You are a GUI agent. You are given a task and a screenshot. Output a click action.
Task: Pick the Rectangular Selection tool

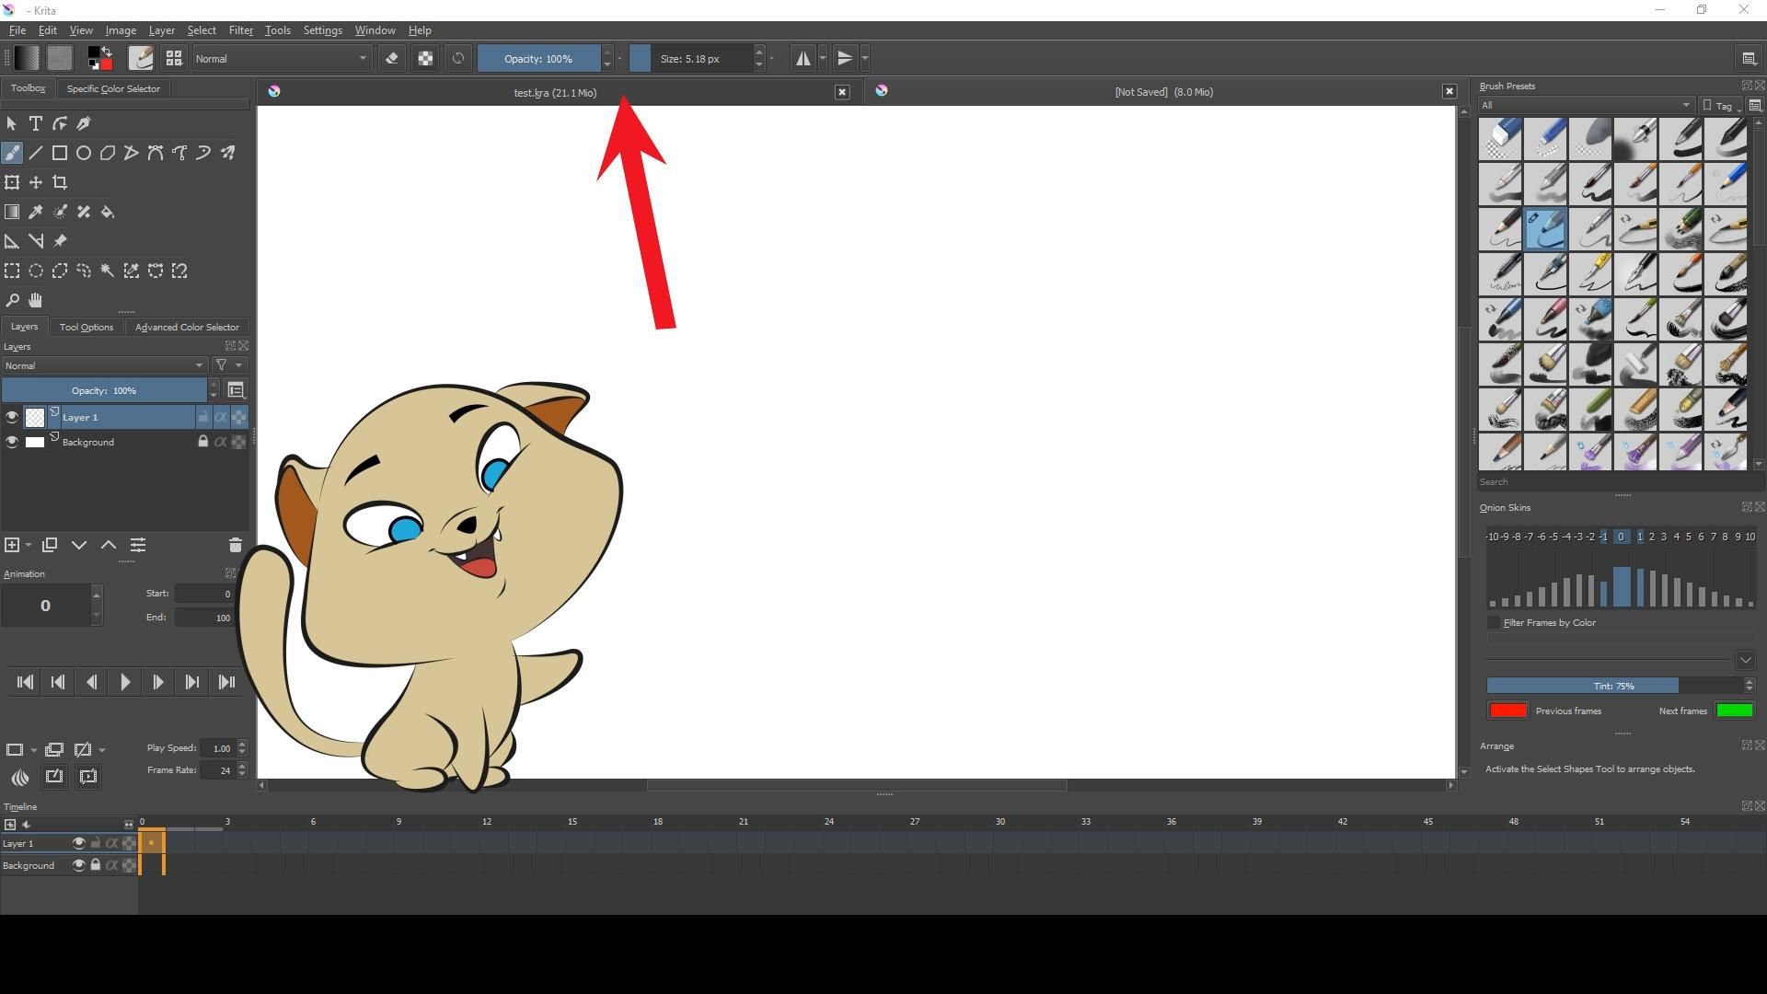[x=12, y=270]
